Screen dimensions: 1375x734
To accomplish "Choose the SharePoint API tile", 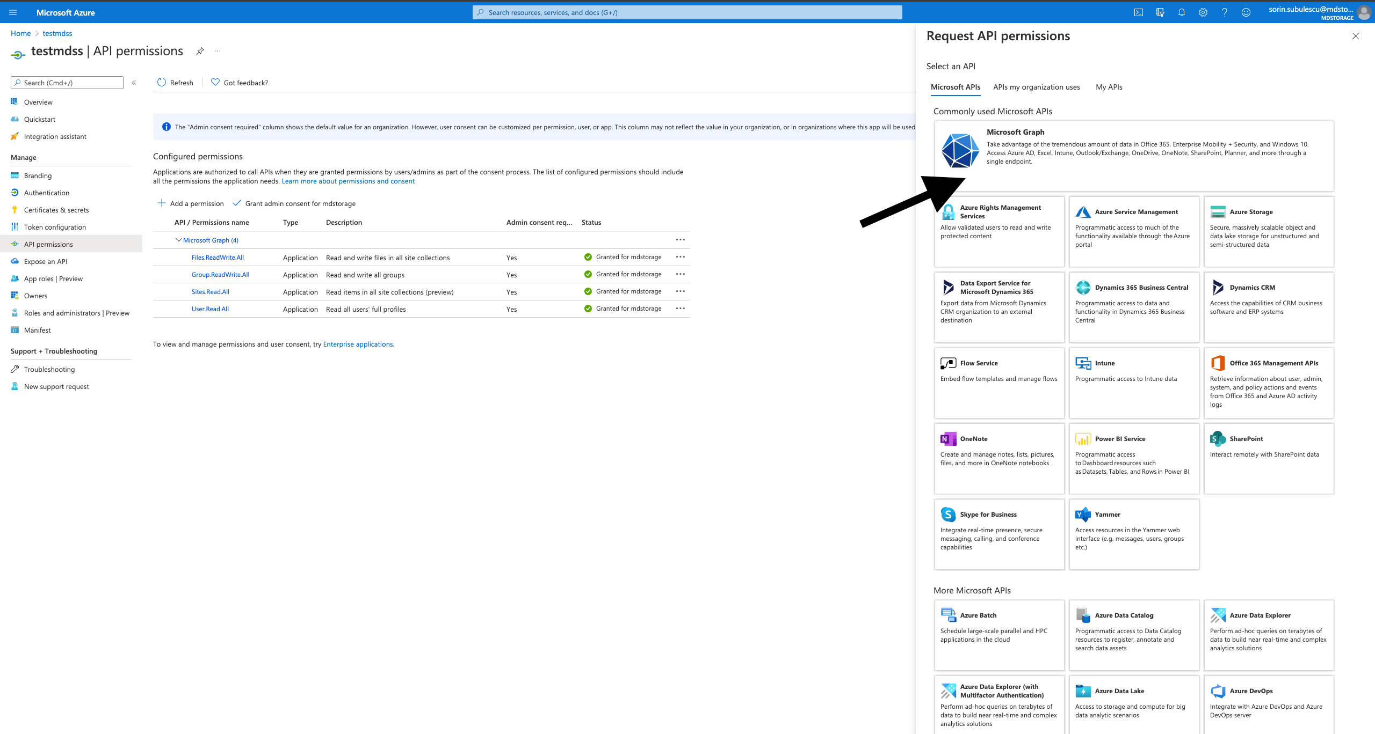I will coord(1269,458).
